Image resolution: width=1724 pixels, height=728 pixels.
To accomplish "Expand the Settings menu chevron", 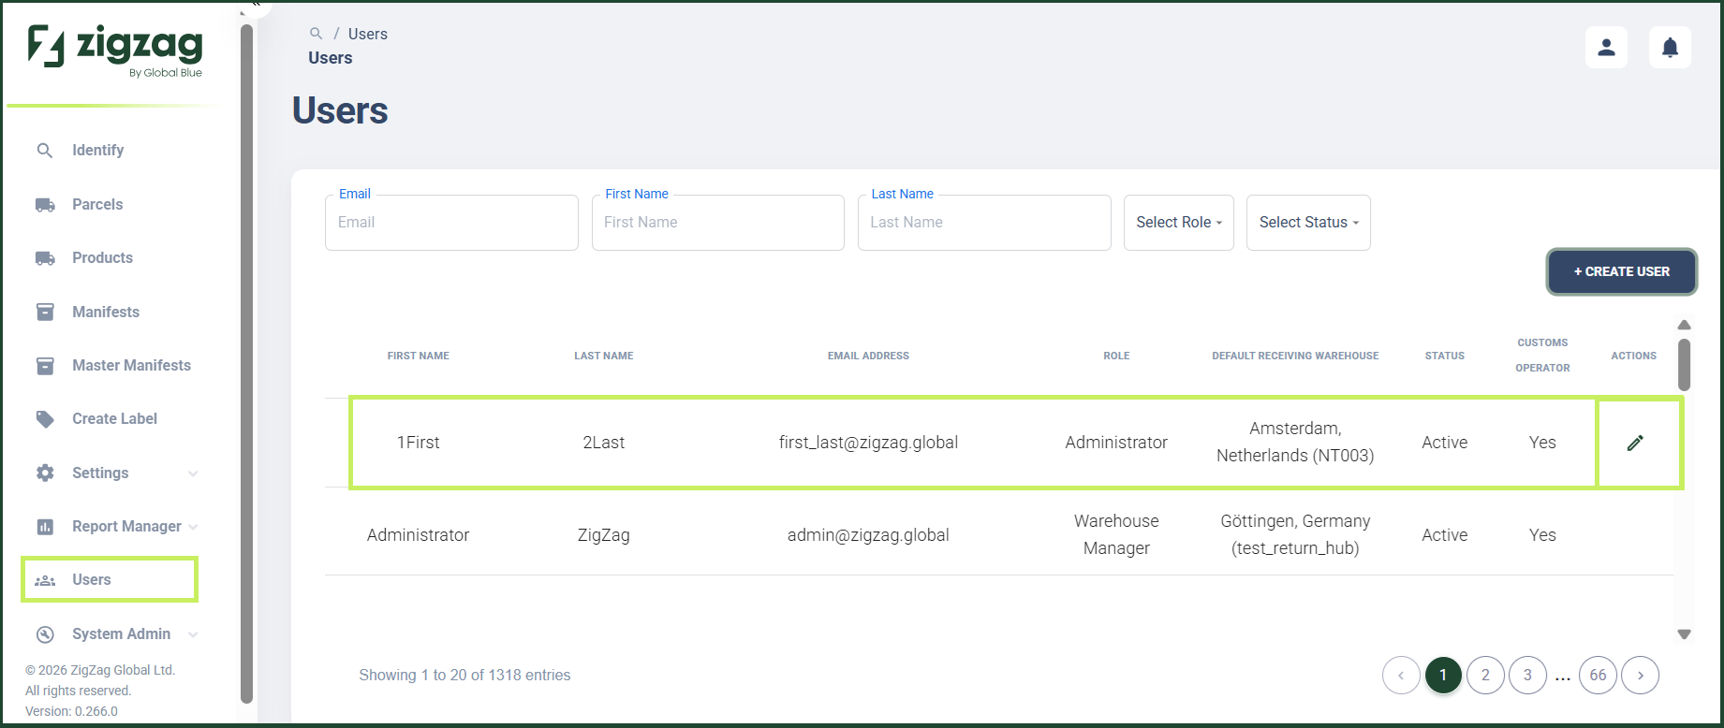I will (x=193, y=473).
